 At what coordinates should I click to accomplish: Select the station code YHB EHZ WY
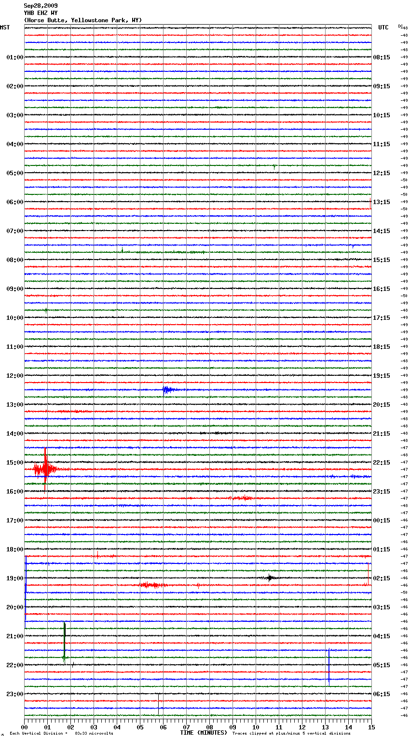(41, 13)
